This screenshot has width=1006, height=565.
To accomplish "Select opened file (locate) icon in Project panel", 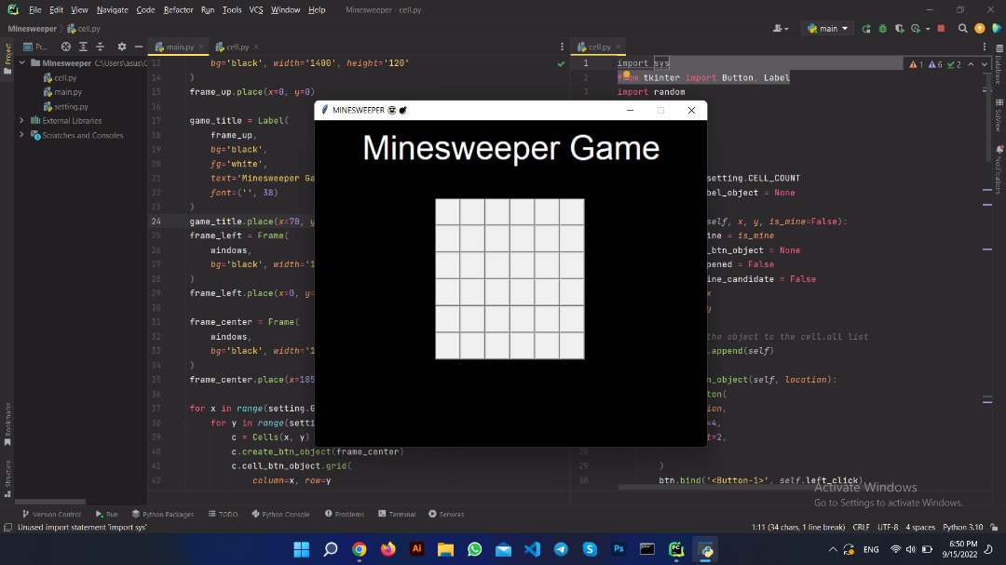I will 65,47.
